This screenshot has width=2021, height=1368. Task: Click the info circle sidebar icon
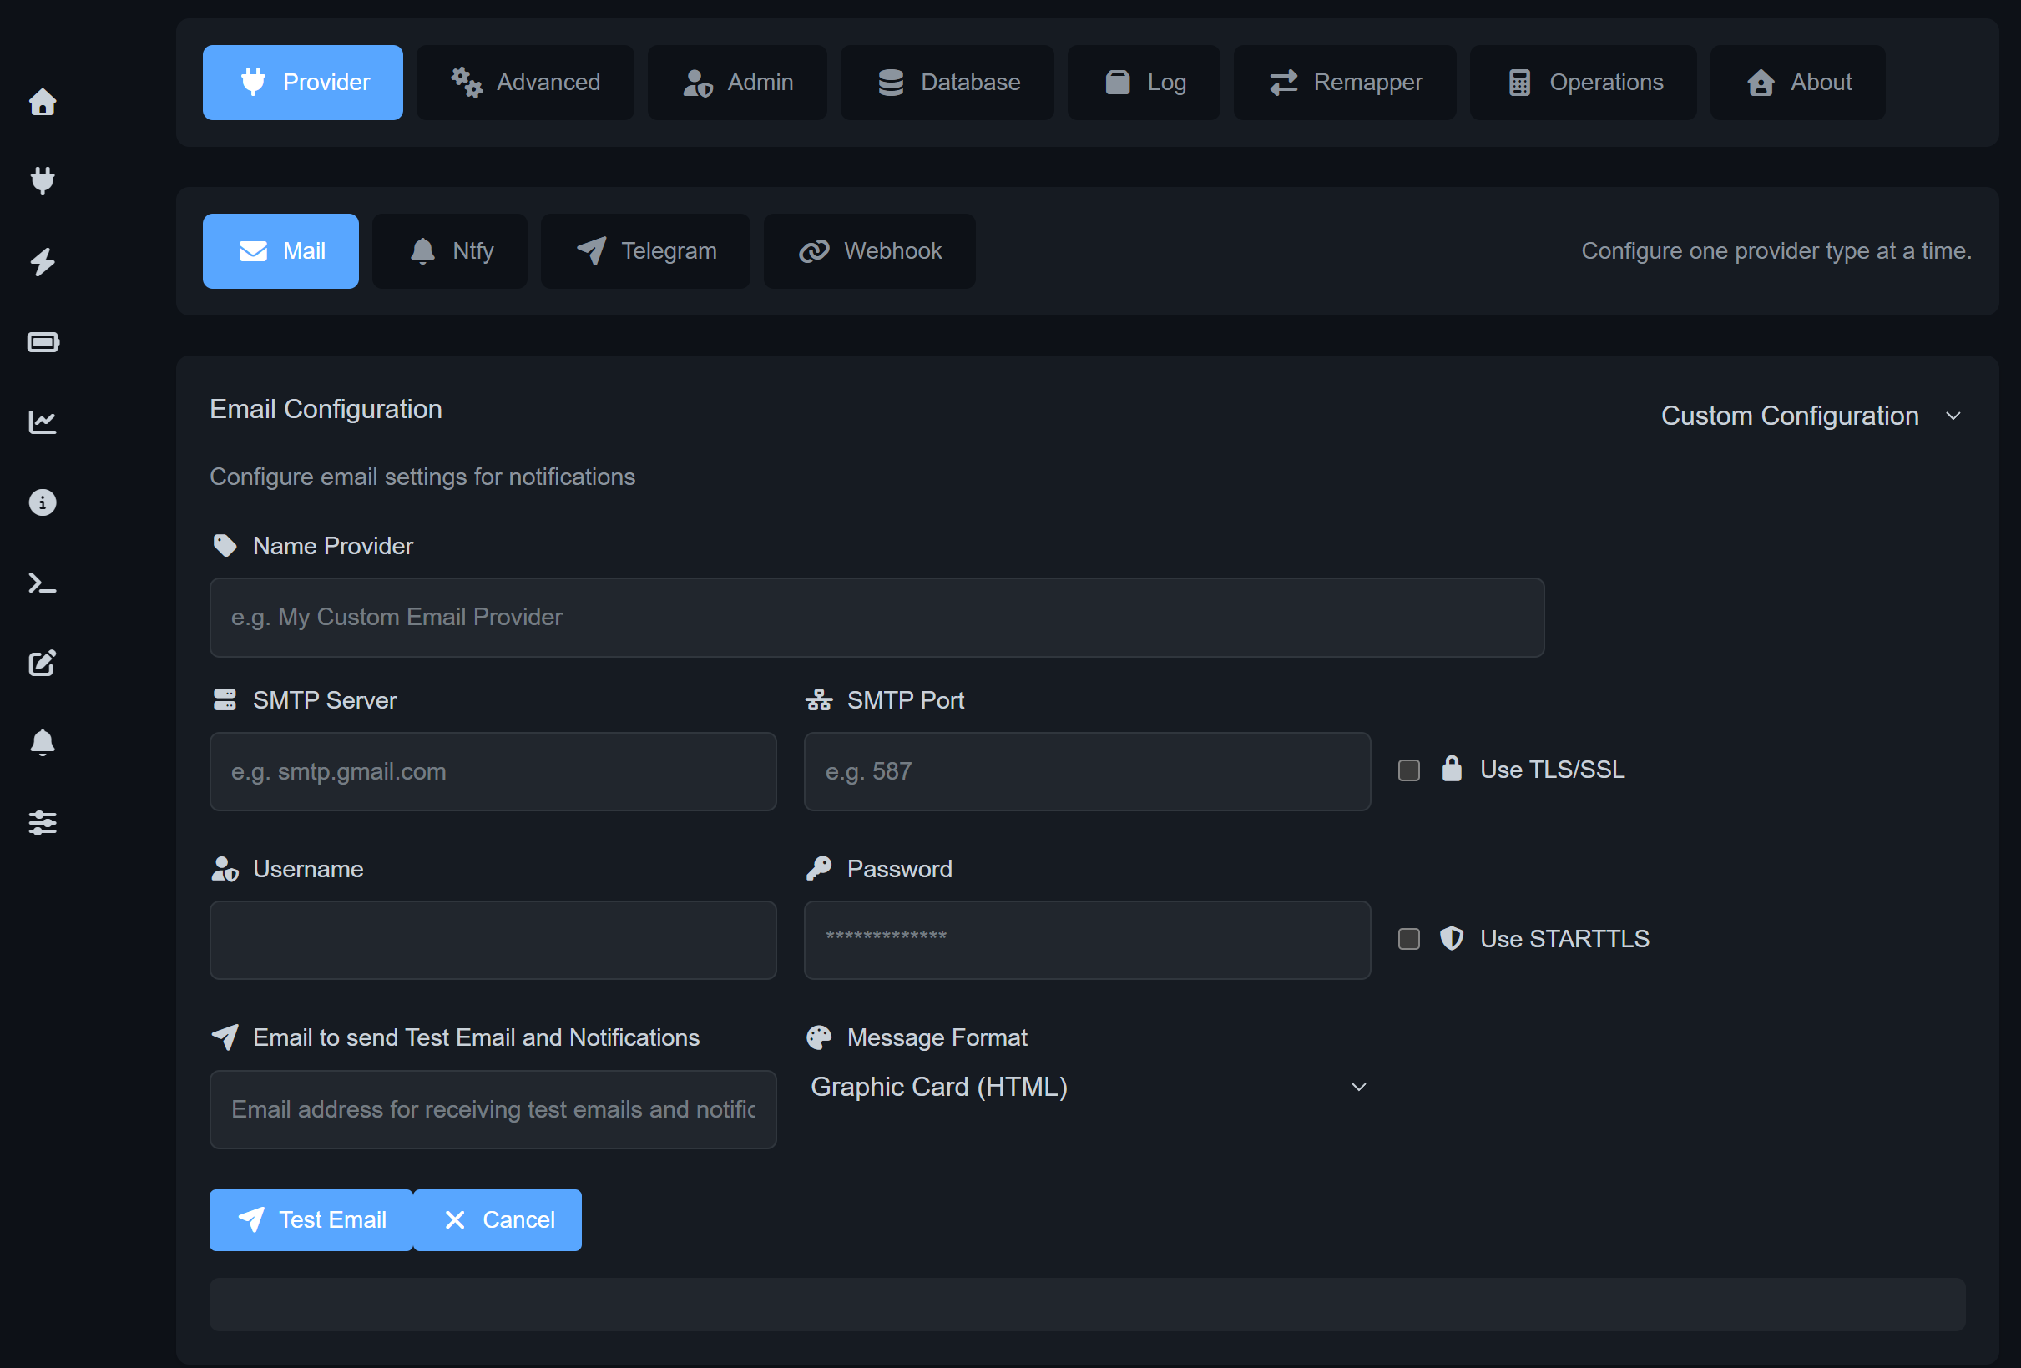pyautogui.click(x=43, y=502)
